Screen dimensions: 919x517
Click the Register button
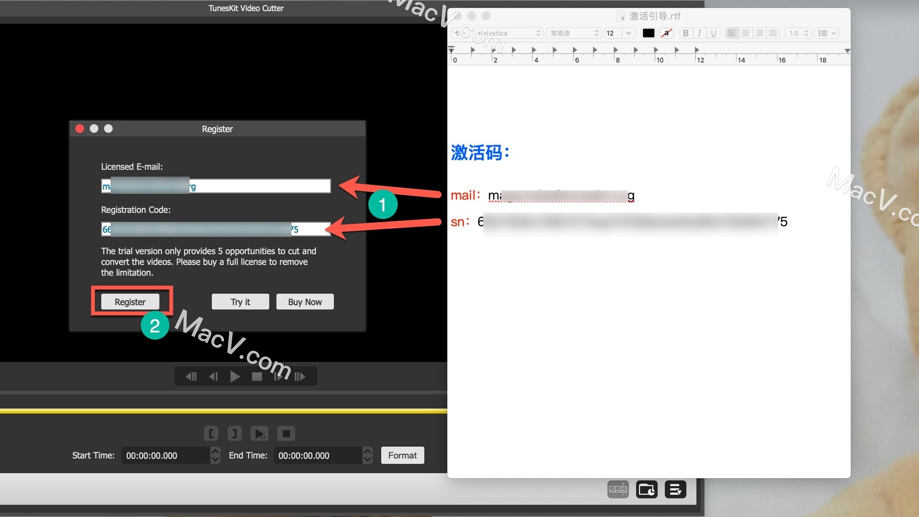point(130,302)
